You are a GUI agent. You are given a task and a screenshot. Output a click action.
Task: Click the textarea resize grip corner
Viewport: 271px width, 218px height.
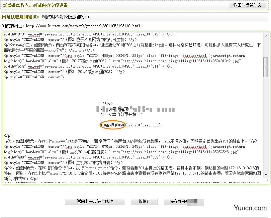pyautogui.click(x=266, y=181)
